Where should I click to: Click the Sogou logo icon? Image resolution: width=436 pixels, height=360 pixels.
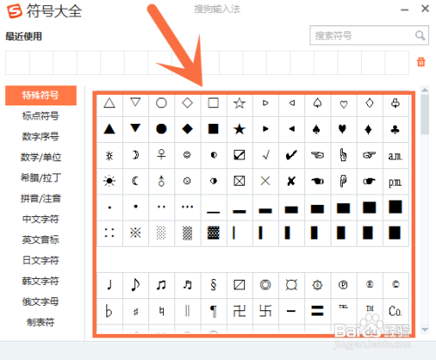[15, 11]
